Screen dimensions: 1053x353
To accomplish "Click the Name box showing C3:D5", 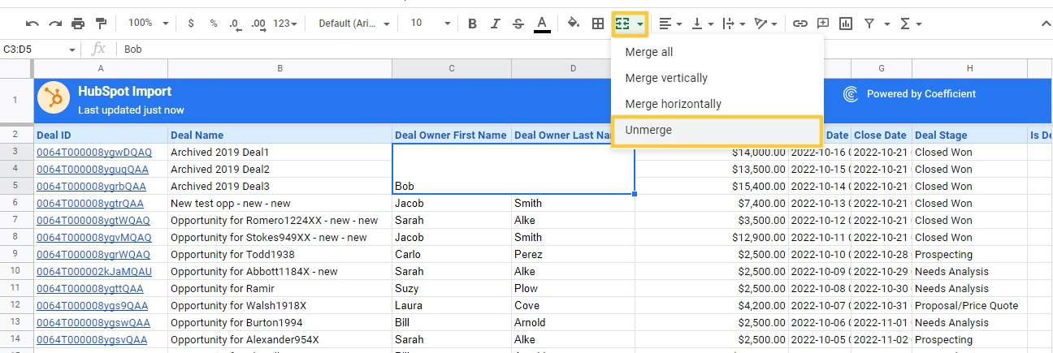I will tap(34, 50).
